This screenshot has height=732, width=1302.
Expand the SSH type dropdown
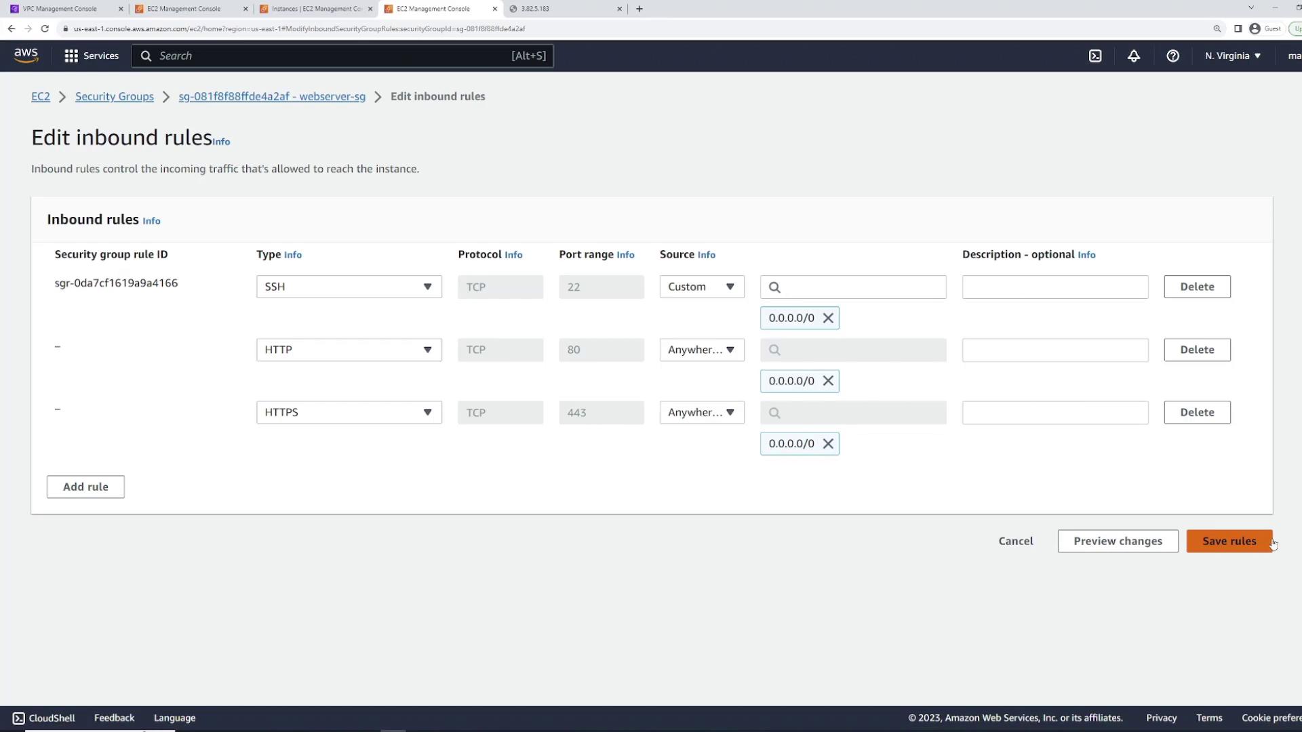click(349, 287)
